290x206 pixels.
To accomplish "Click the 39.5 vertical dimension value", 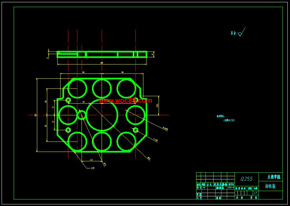I will coord(157,105).
